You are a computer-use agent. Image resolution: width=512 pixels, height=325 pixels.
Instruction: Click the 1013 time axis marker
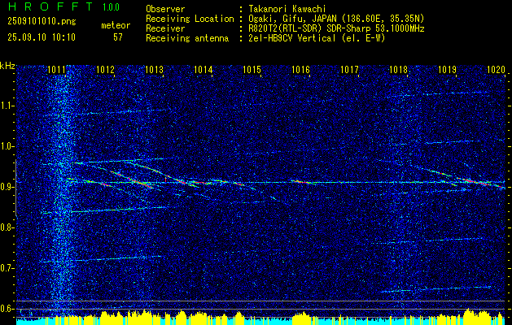154,70
